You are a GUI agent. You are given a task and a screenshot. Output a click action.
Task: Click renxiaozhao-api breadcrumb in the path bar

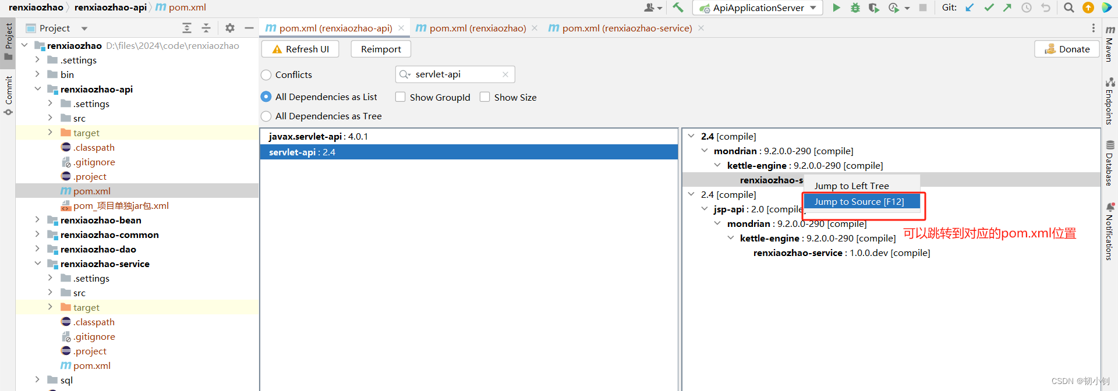pos(111,7)
